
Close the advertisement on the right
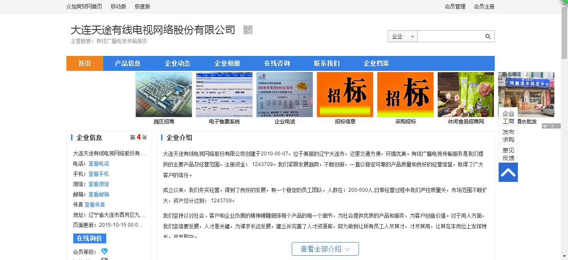[558, 126]
